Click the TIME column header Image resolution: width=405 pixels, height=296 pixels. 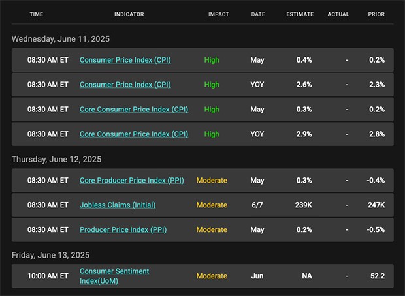click(x=37, y=14)
